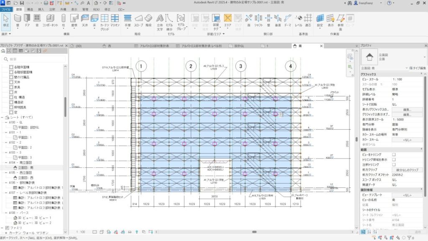
Task: Select the 壁 (Wall) tool in ribbon
Action: [x=18, y=19]
